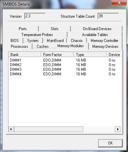Sort by the Form Factor column header
The width and height of the screenshot is (128, 152).
pyautogui.click(x=57, y=54)
